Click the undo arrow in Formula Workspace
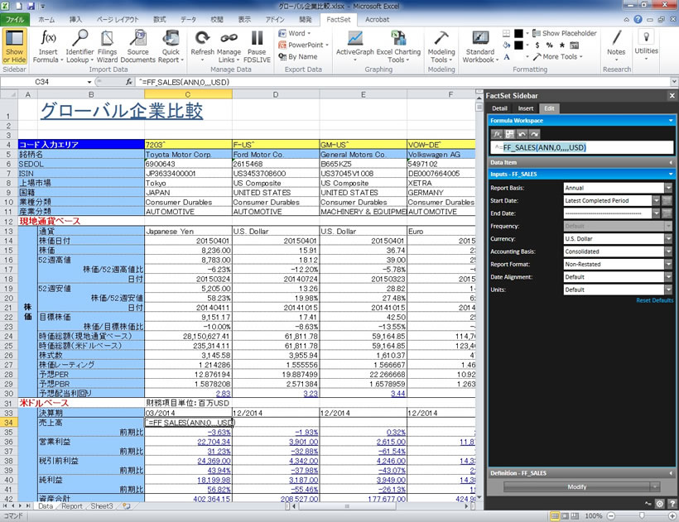 coord(522,134)
